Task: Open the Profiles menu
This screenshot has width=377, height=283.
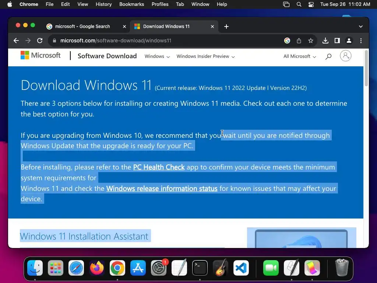Action: 160,4
